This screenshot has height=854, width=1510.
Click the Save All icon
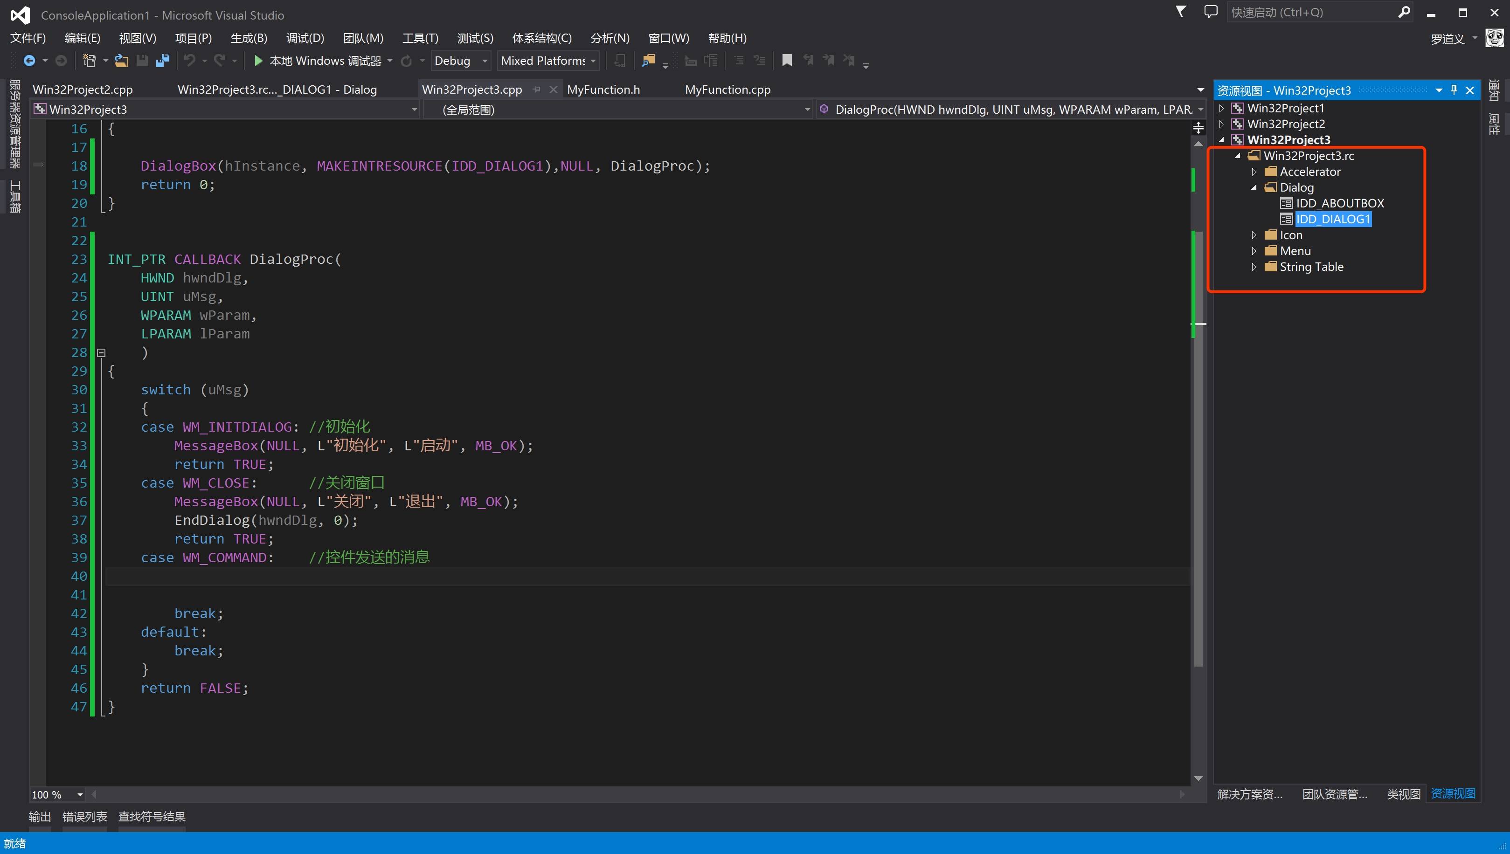162,61
